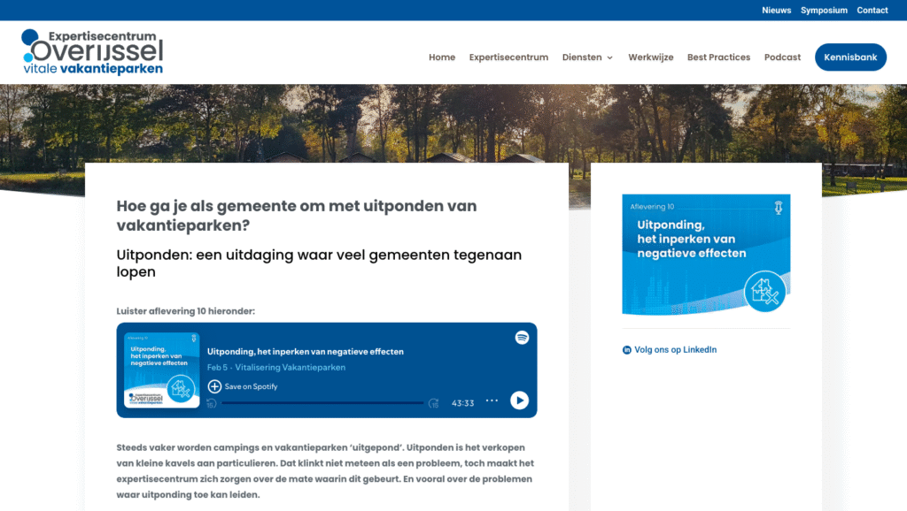Click the Kennisbank button
Viewport: 907px width, 511px height.
click(850, 57)
